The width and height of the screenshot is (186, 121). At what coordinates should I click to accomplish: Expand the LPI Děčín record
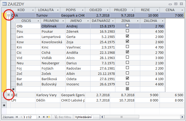click(x=8, y=100)
